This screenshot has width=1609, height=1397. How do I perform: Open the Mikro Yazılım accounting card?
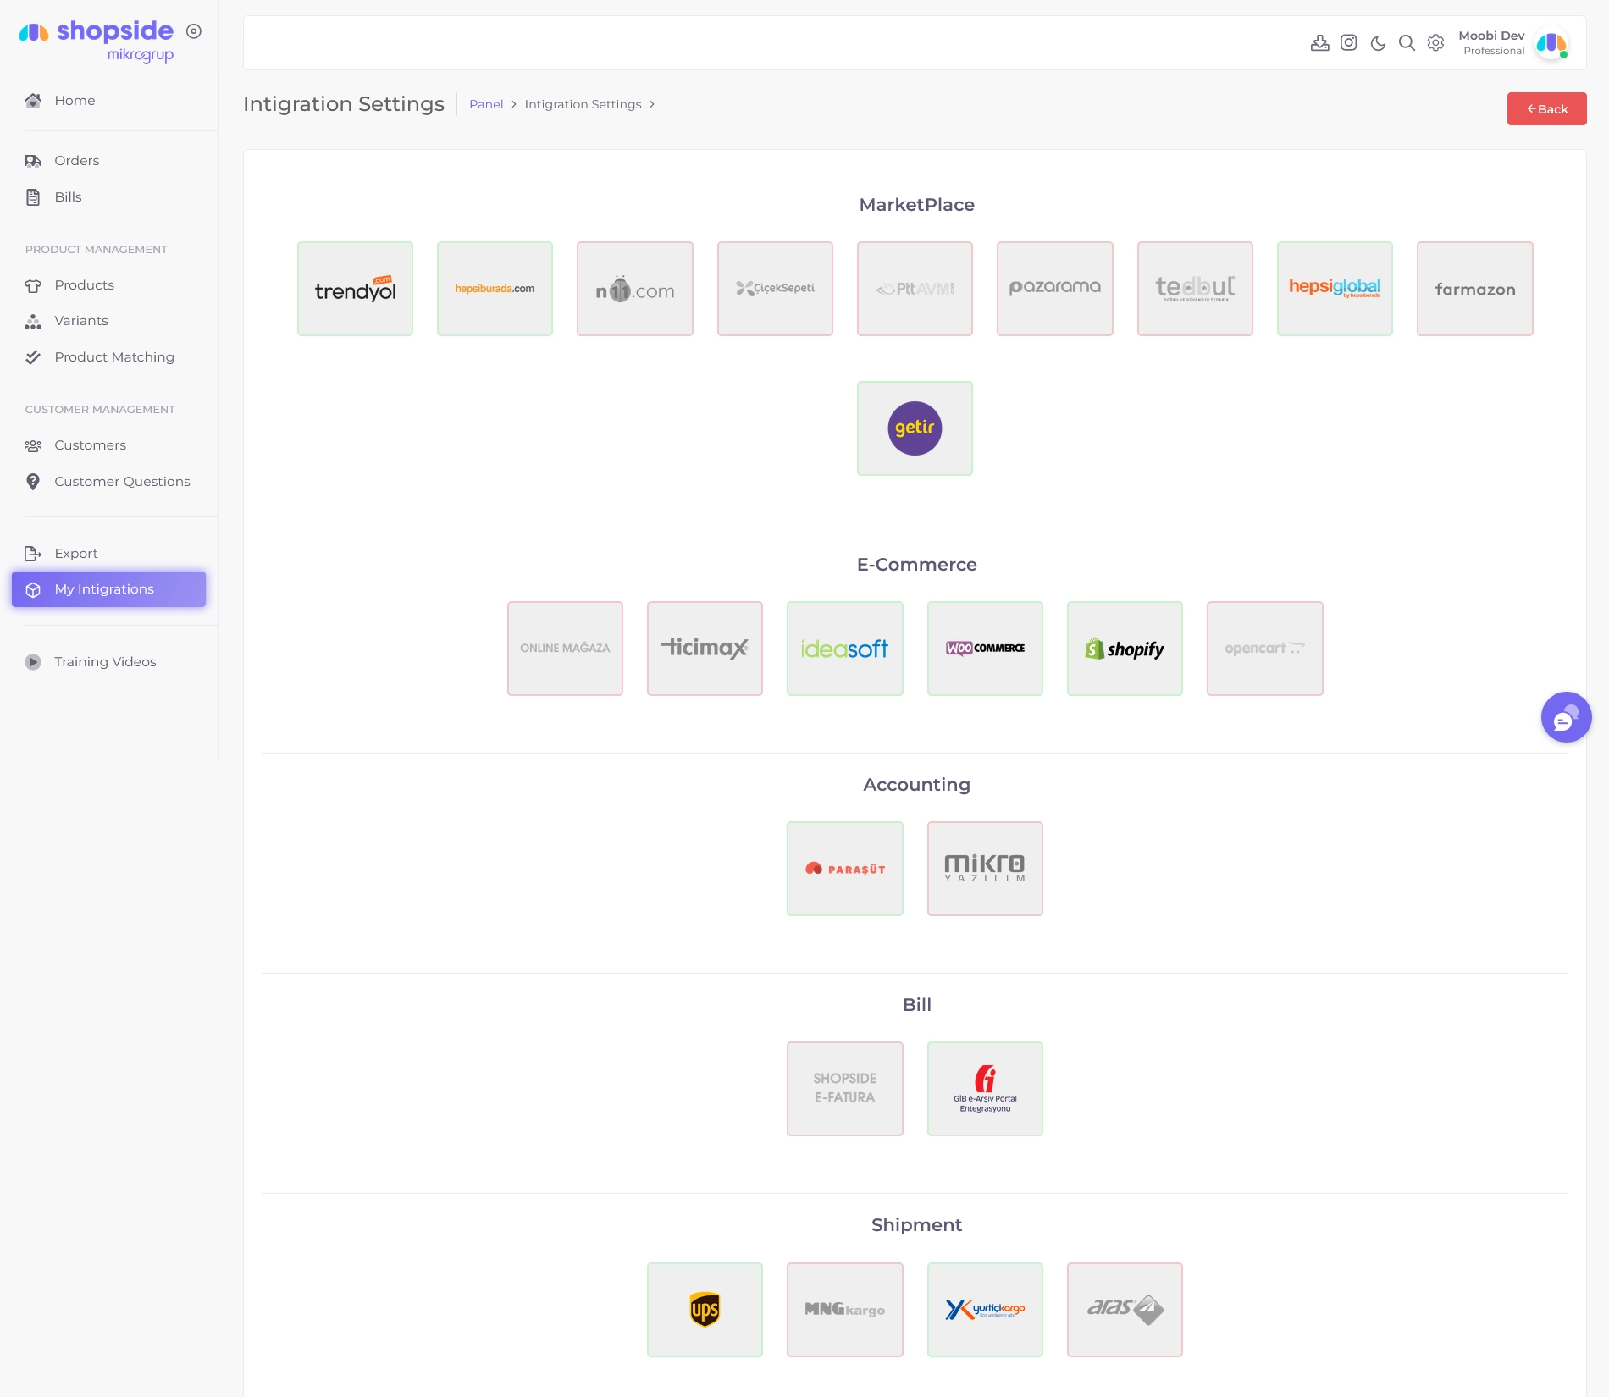pos(985,869)
